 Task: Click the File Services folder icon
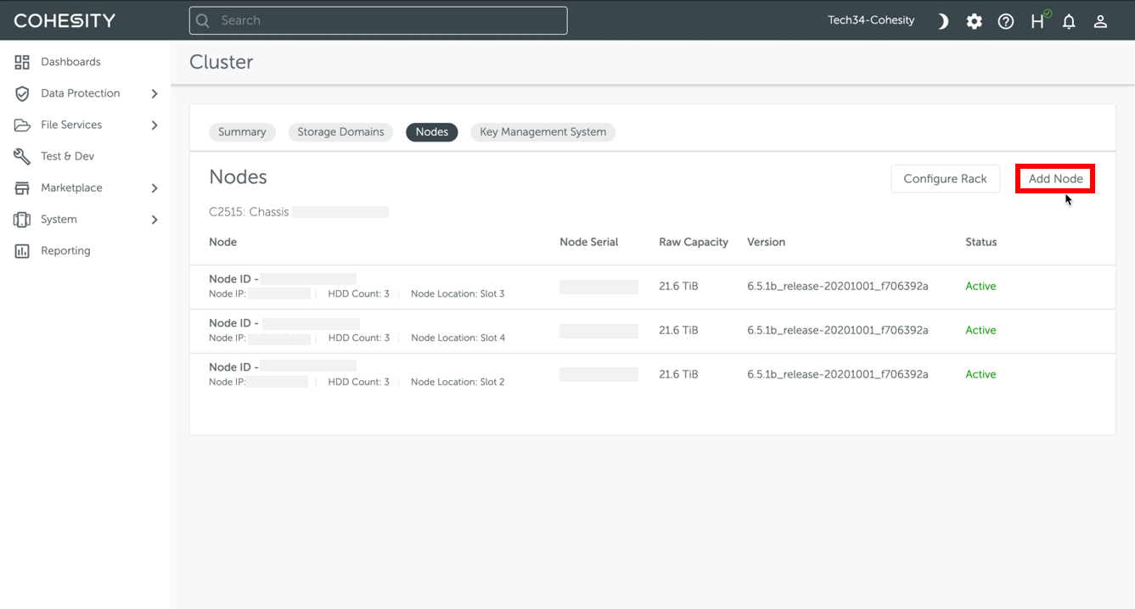[22, 125]
